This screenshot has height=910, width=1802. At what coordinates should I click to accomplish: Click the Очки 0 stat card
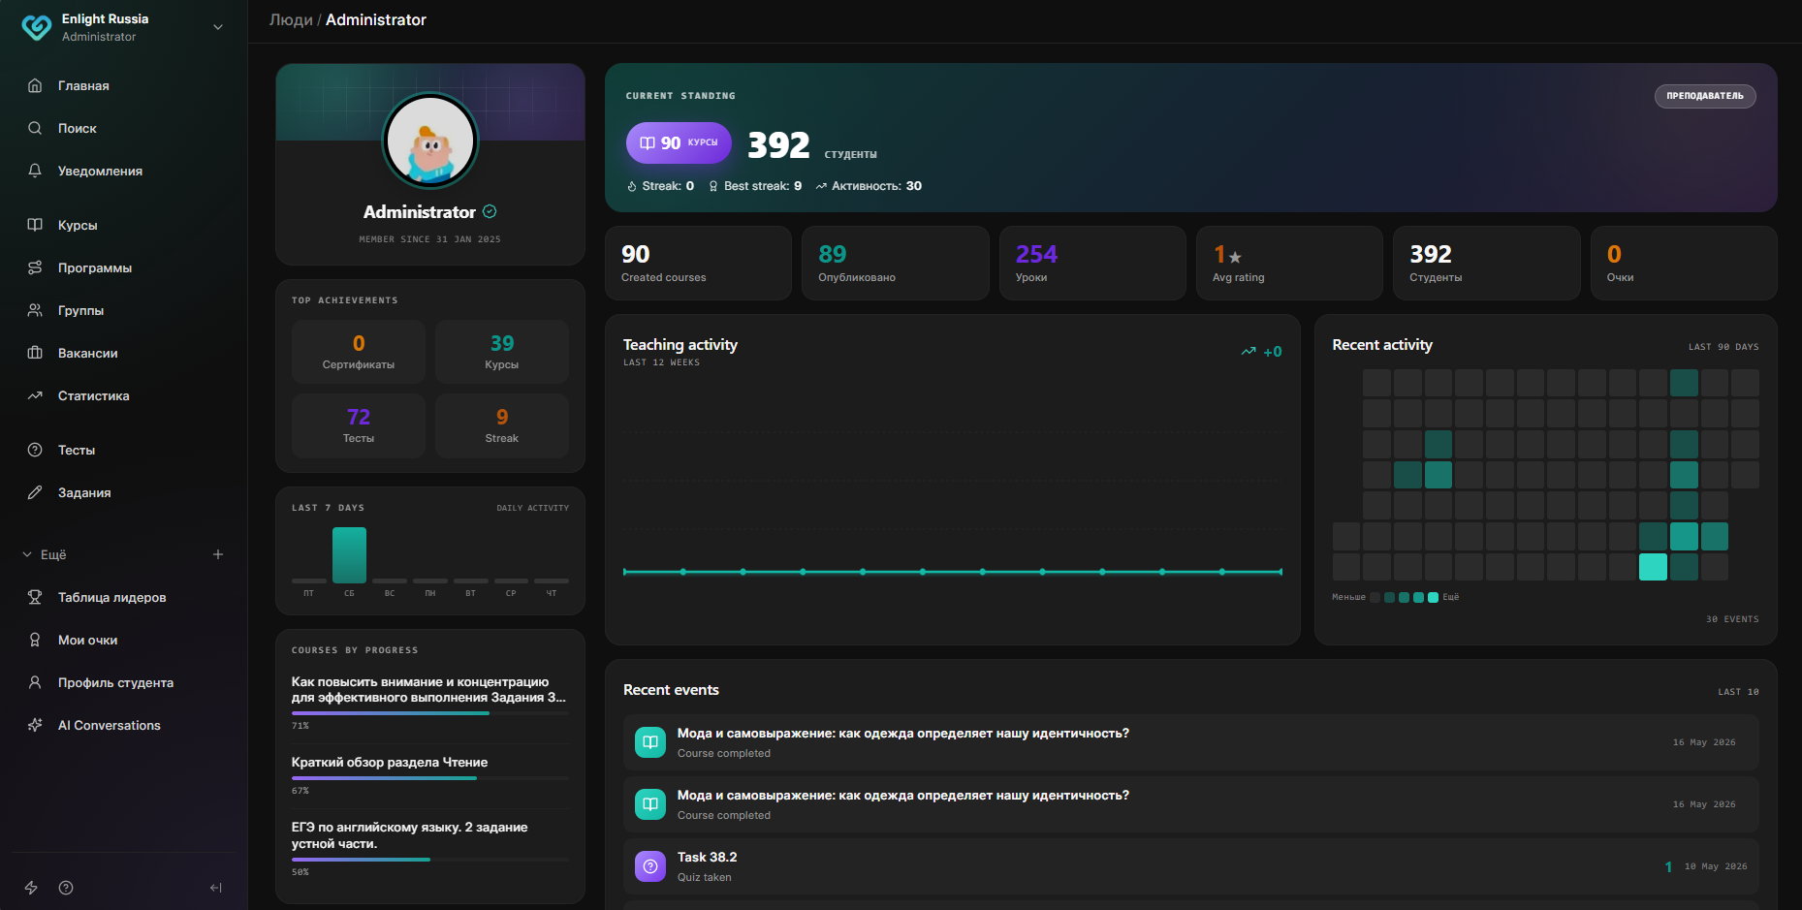[x=1684, y=263]
